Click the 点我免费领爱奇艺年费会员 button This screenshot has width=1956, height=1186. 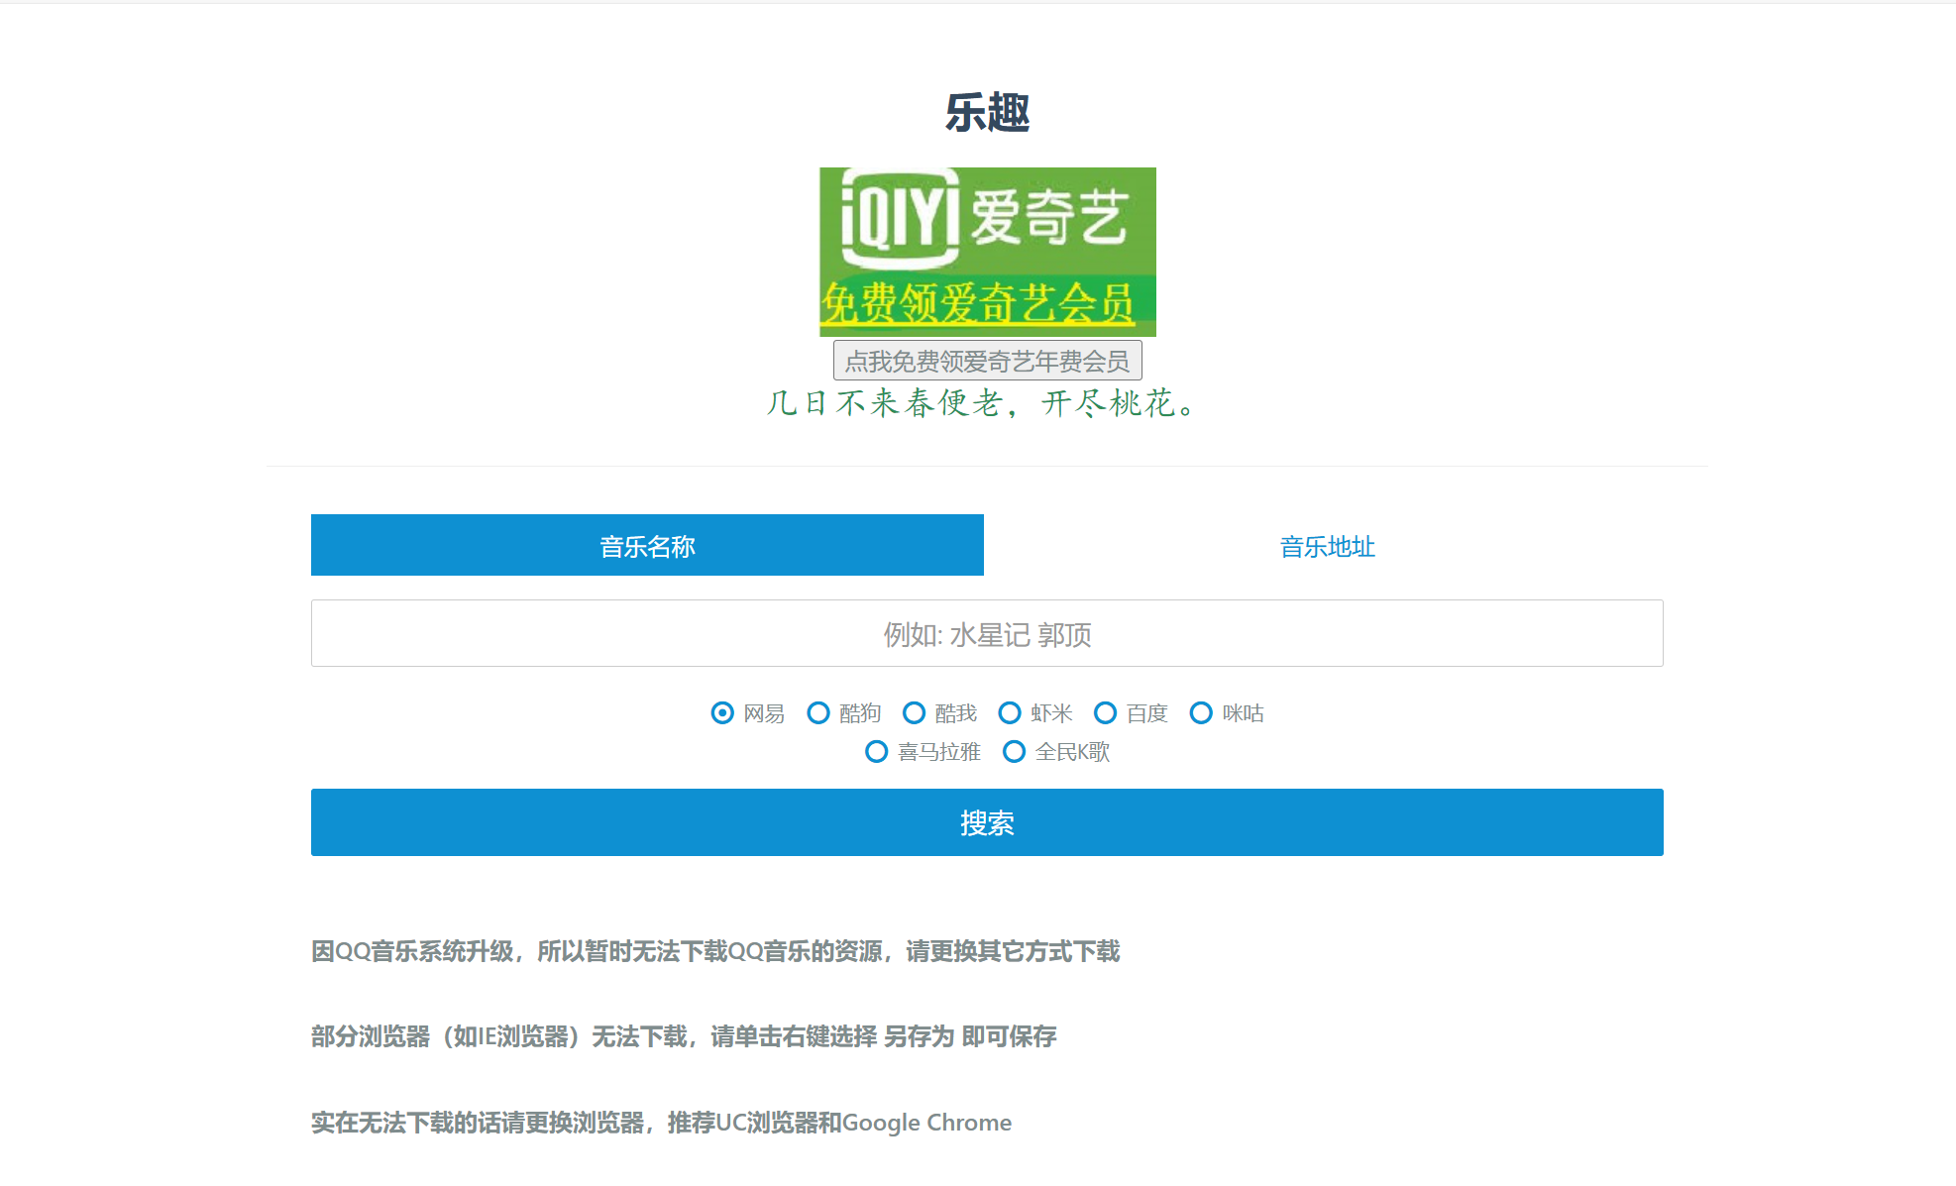coord(987,361)
